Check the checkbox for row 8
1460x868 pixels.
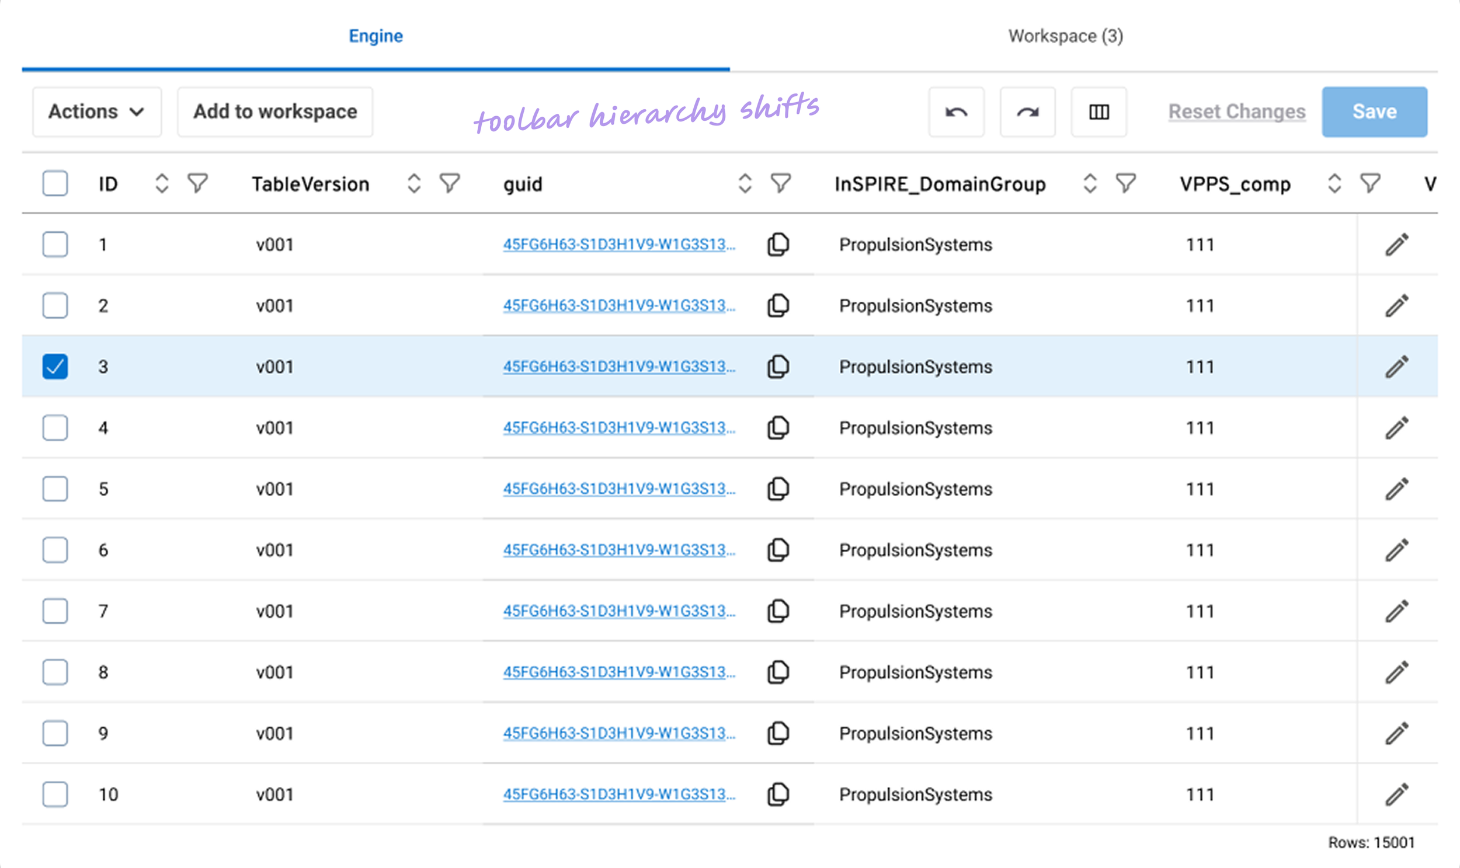pyautogui.click(x=55, y=672)
